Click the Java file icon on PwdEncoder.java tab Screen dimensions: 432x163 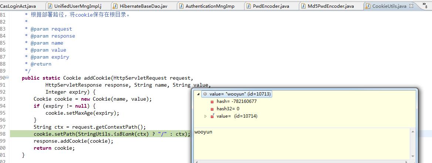coord(248,6)
